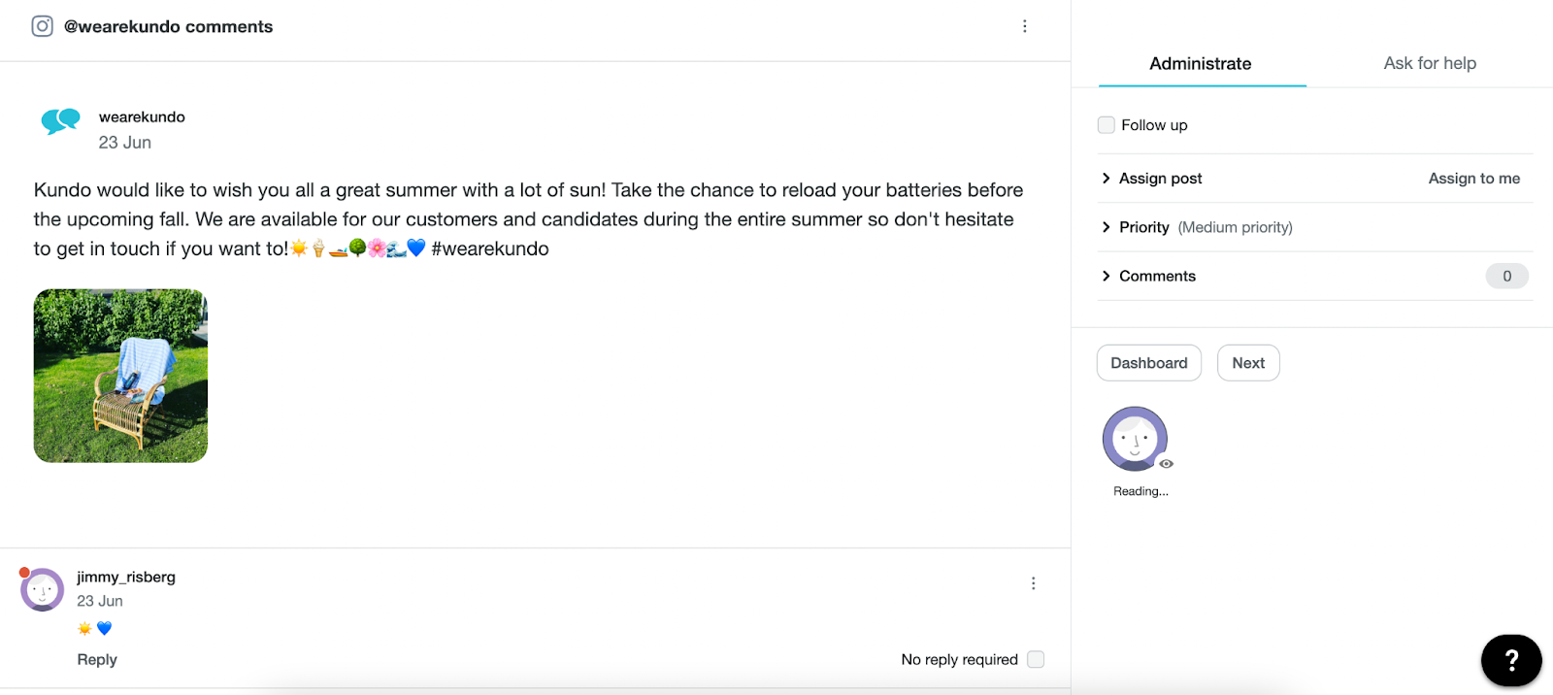Expand the Comments section

(x=1157, y=276)
